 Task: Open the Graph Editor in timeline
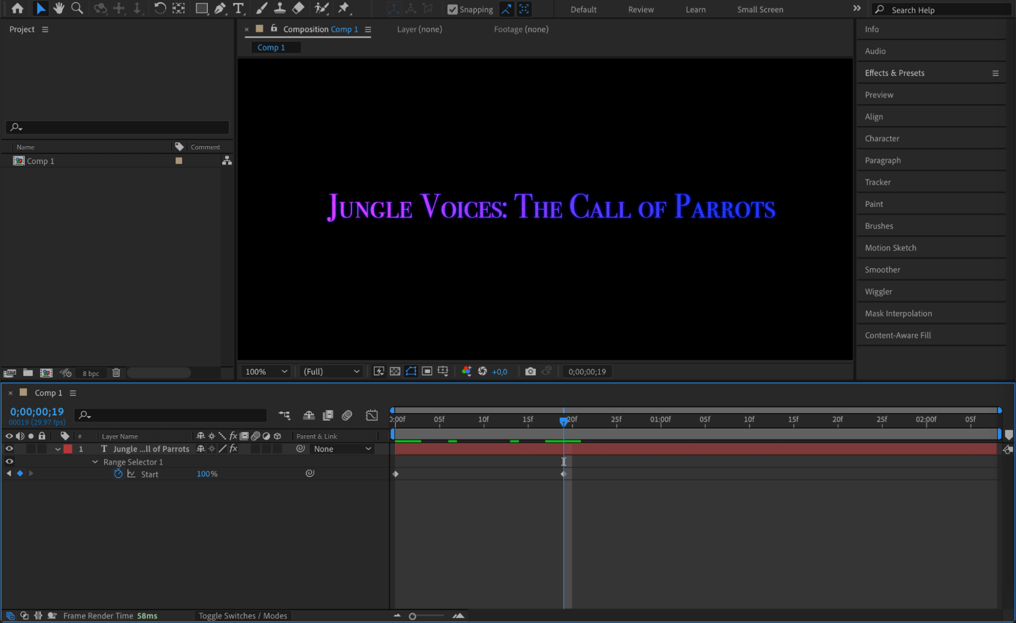[372, 415]
